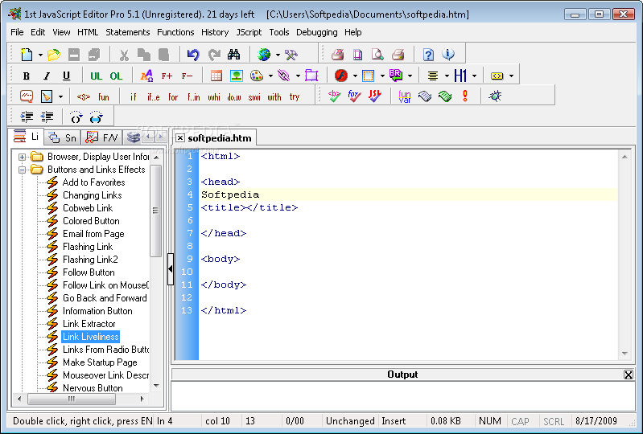
Task: Insert a 'with' statement
Action: coord(274,97)
